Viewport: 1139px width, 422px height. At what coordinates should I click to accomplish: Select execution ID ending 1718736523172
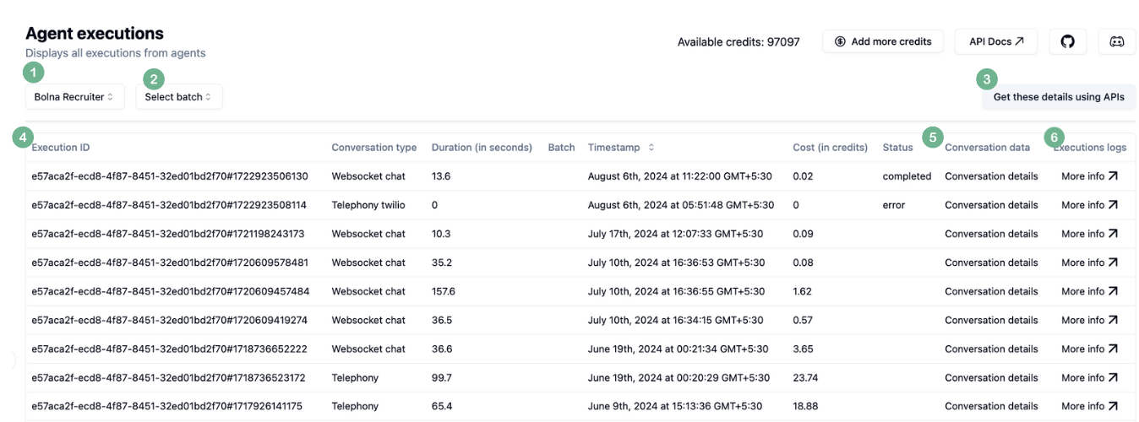tap(169, 377)
